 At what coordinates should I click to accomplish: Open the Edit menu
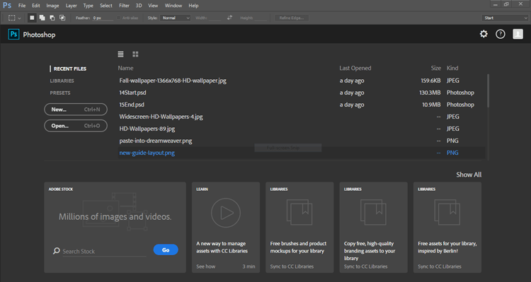click(x=36, y=6)
